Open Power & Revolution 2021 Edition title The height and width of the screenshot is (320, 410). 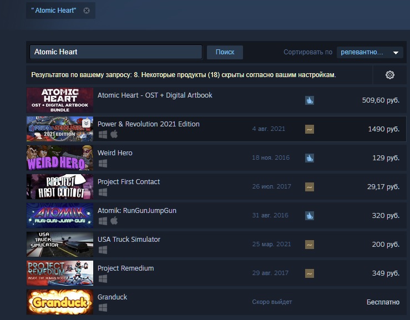(149, 124)
